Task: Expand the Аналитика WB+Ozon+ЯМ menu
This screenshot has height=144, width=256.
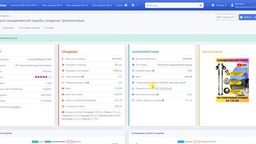Action: click(24, 5)
